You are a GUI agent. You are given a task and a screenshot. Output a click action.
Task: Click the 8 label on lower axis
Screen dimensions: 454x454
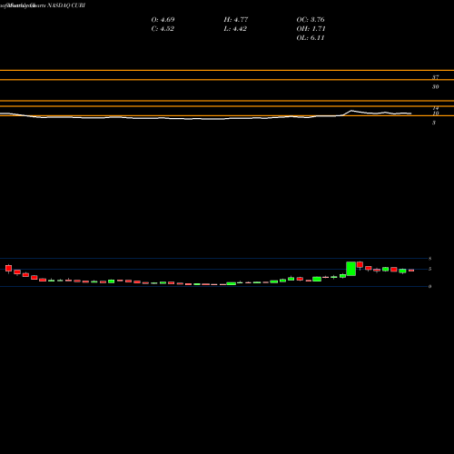[429, 259]
